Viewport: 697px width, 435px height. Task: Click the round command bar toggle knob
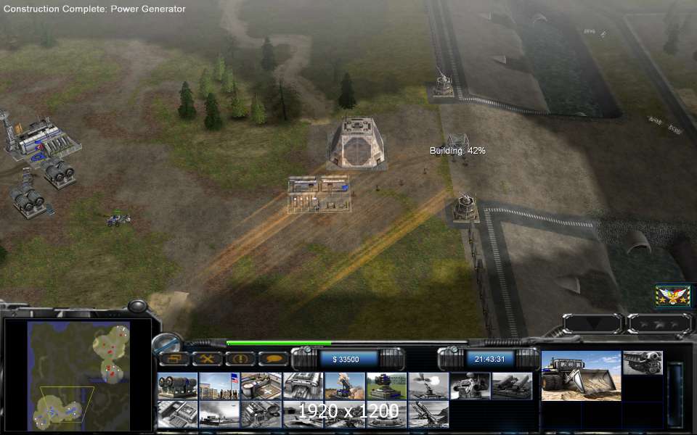coord(167,343)
